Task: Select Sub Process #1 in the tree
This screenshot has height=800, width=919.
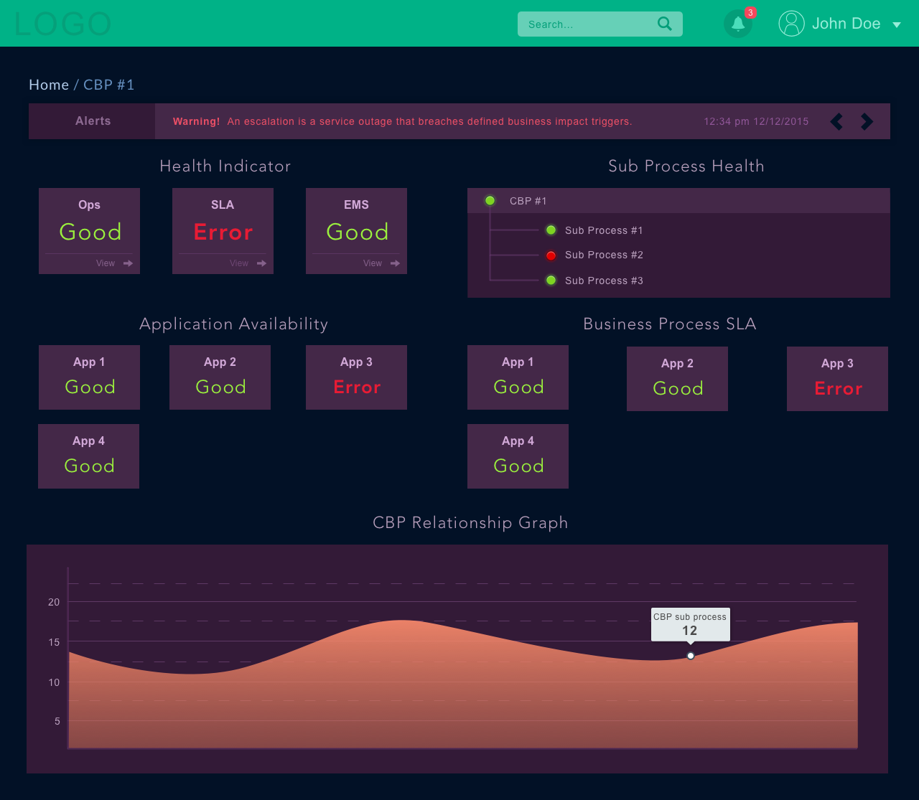Action: pyautogui.click(x=604, y=230)
